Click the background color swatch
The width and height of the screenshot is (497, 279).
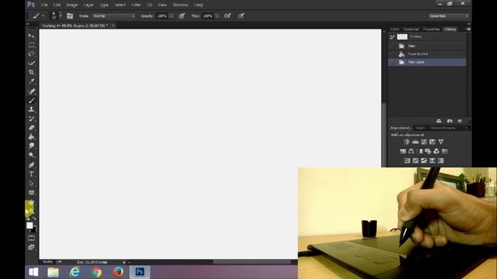pyautogui.click(x=34, y=229)
